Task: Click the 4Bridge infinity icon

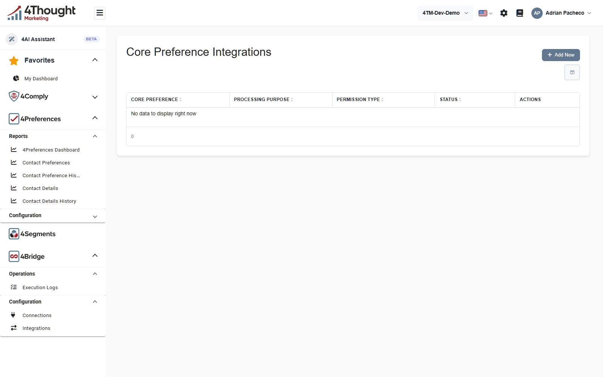Action: (14, 256)
